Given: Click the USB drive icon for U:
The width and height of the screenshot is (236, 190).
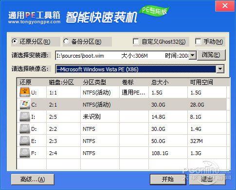Looking at the screenshot, I should coord(25,92).
